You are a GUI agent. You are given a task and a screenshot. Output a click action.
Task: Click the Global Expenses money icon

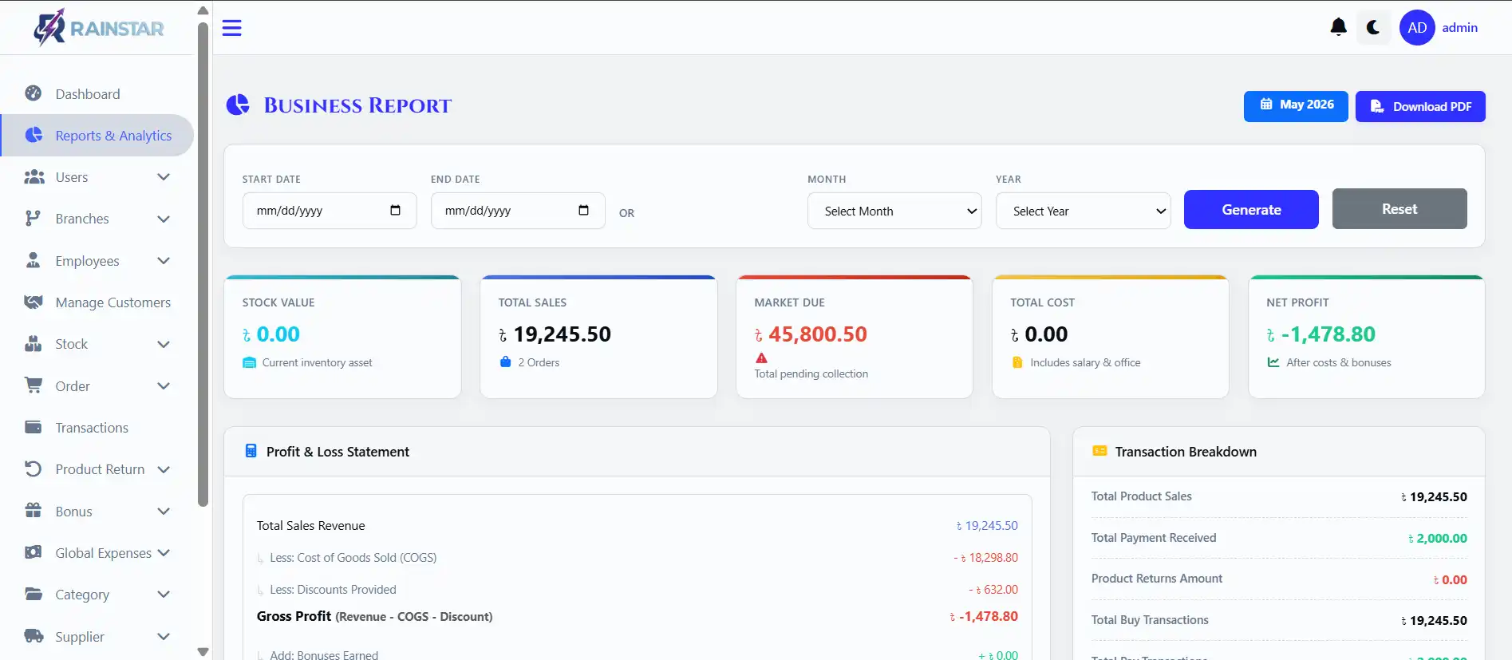34,552
